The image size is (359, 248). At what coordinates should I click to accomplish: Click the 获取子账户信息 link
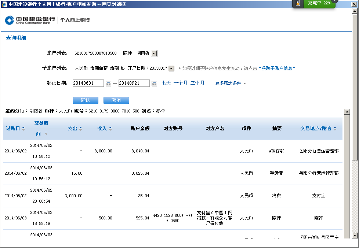pos(277,69)
